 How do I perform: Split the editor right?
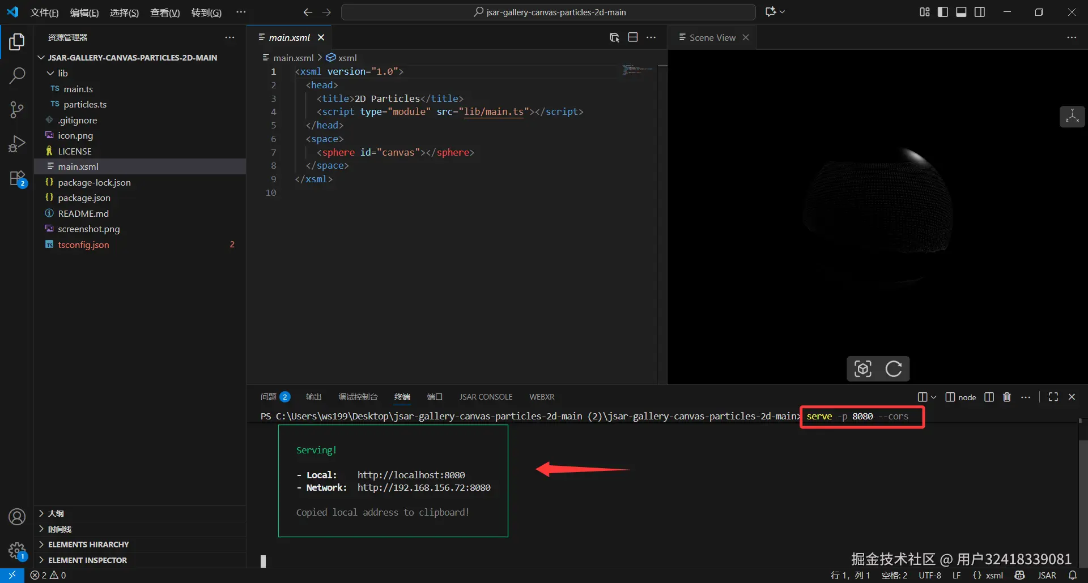click(633, 37)
